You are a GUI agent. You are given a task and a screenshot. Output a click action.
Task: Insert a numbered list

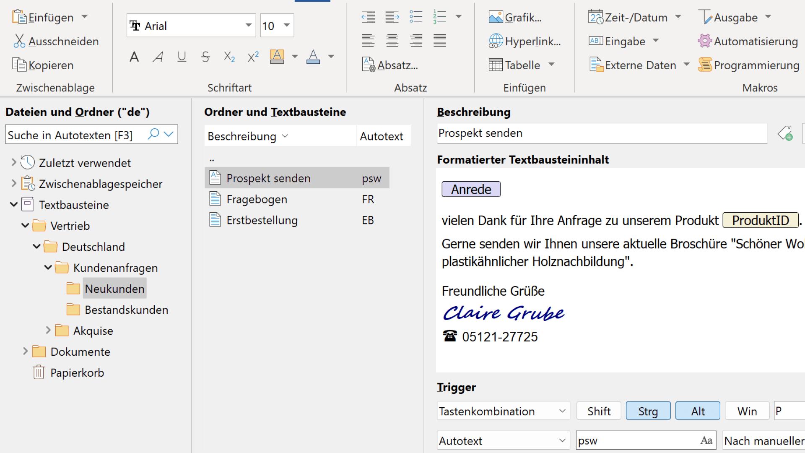click(x=440, y=17)
